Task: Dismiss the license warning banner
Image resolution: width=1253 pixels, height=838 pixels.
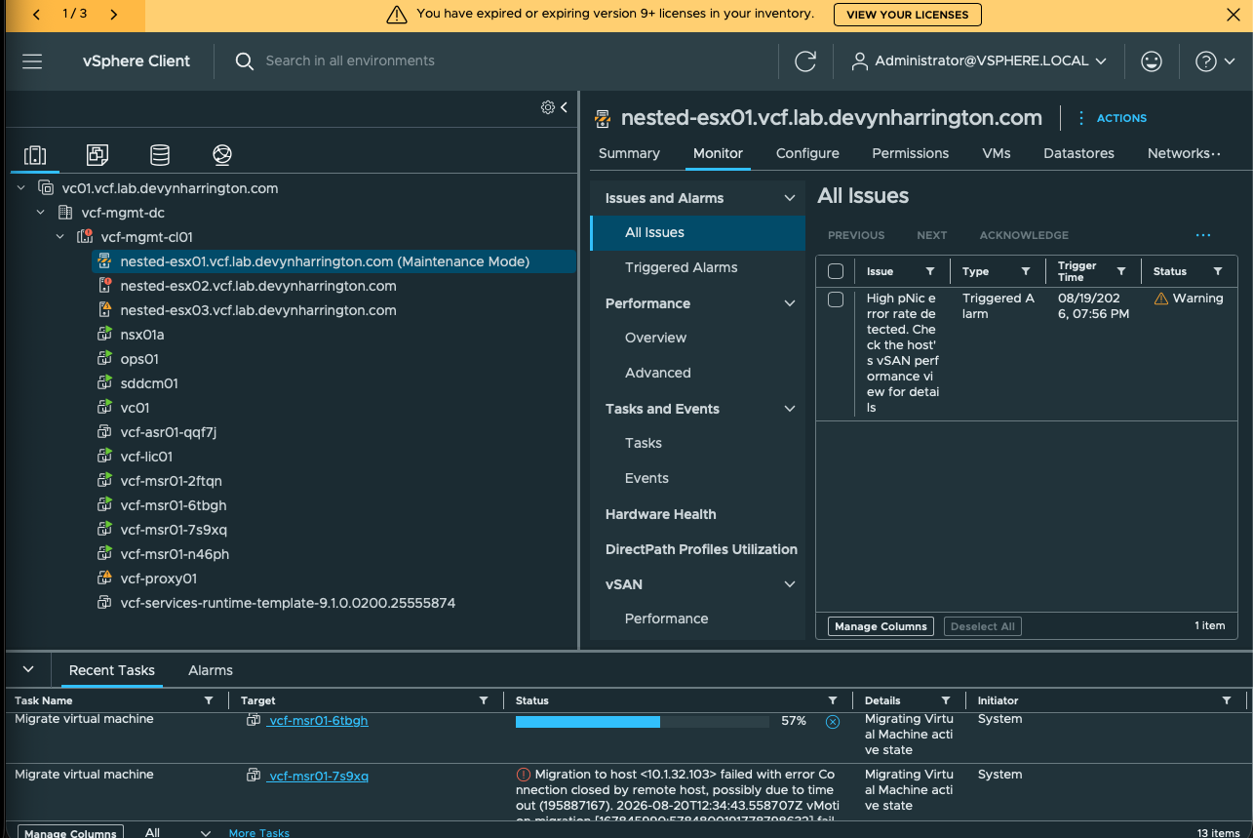Action: (x=1232, y=15)
